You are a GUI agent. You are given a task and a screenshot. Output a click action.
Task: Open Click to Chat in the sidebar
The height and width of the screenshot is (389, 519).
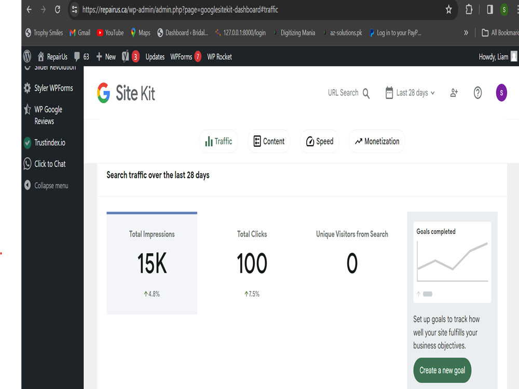45,164
